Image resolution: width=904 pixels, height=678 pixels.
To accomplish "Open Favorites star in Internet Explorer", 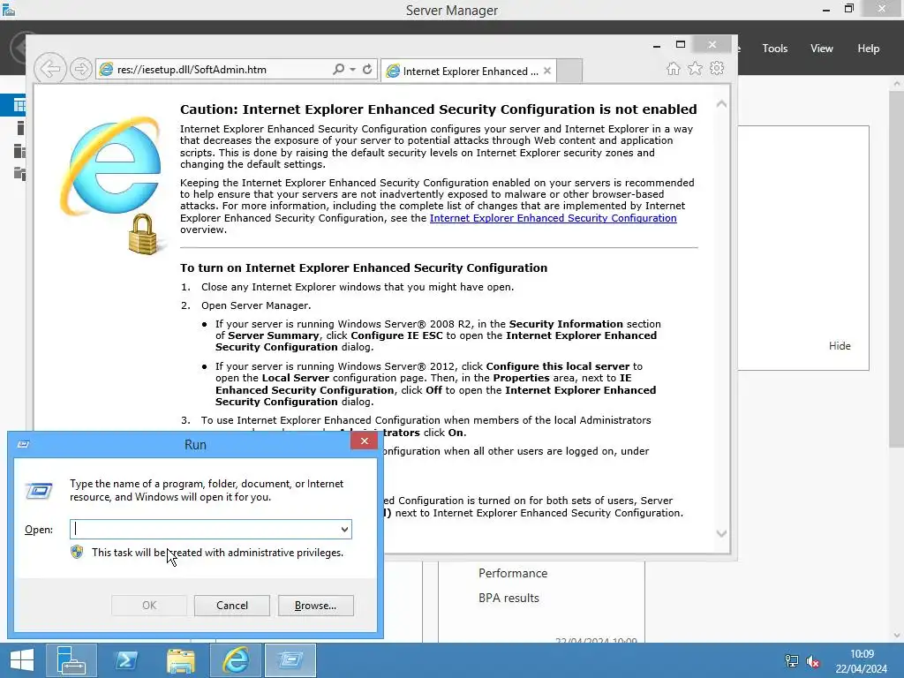I will click(696, 69).
